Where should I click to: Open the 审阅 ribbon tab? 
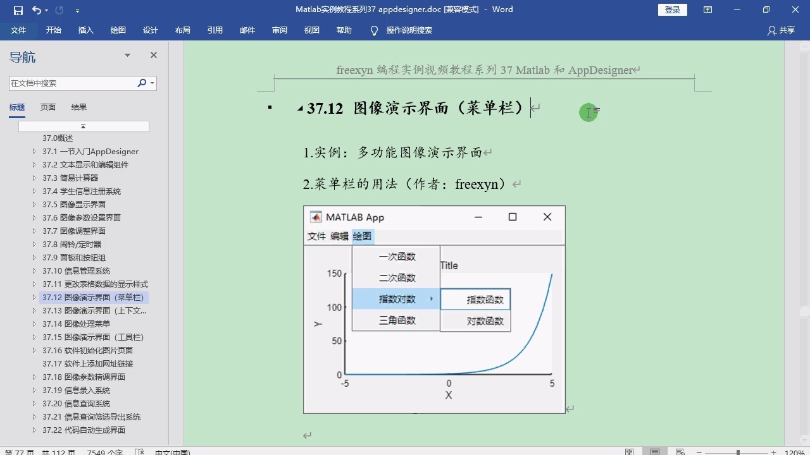pyautogui.click(x=280, y=30)
